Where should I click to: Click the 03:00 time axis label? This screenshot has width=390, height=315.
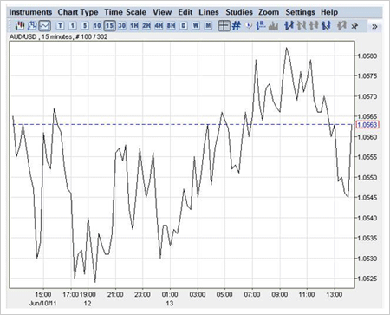198,294
